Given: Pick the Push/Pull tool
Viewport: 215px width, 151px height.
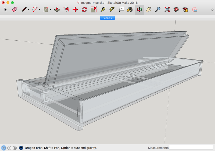Looking at the screenshot, I should [x=57, y=10].
